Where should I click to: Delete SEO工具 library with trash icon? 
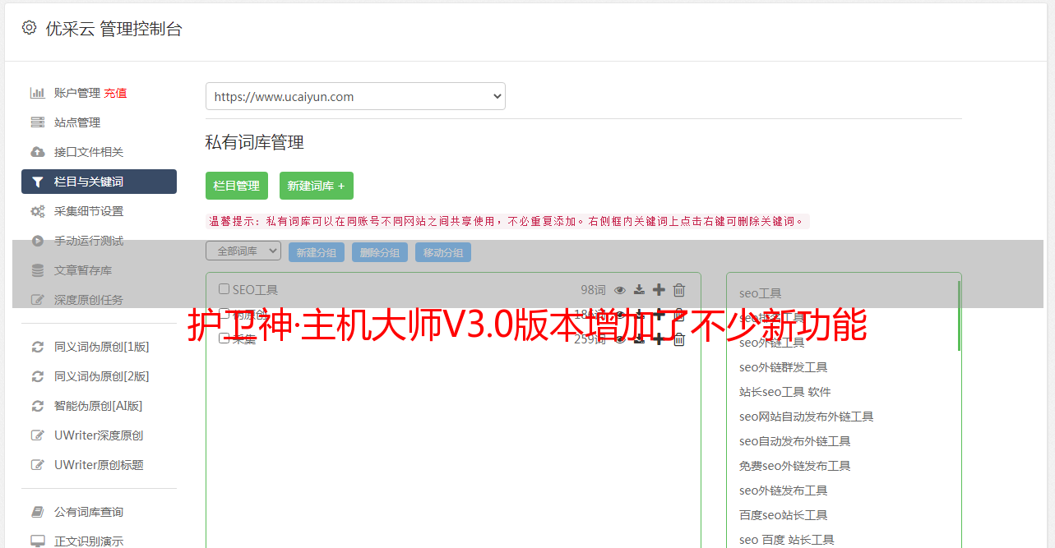click(679, 290)
